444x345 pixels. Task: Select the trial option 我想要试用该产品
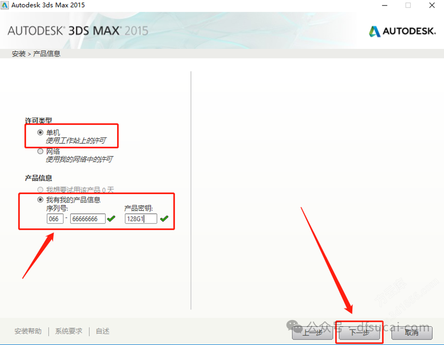click(x=40, y=189)
